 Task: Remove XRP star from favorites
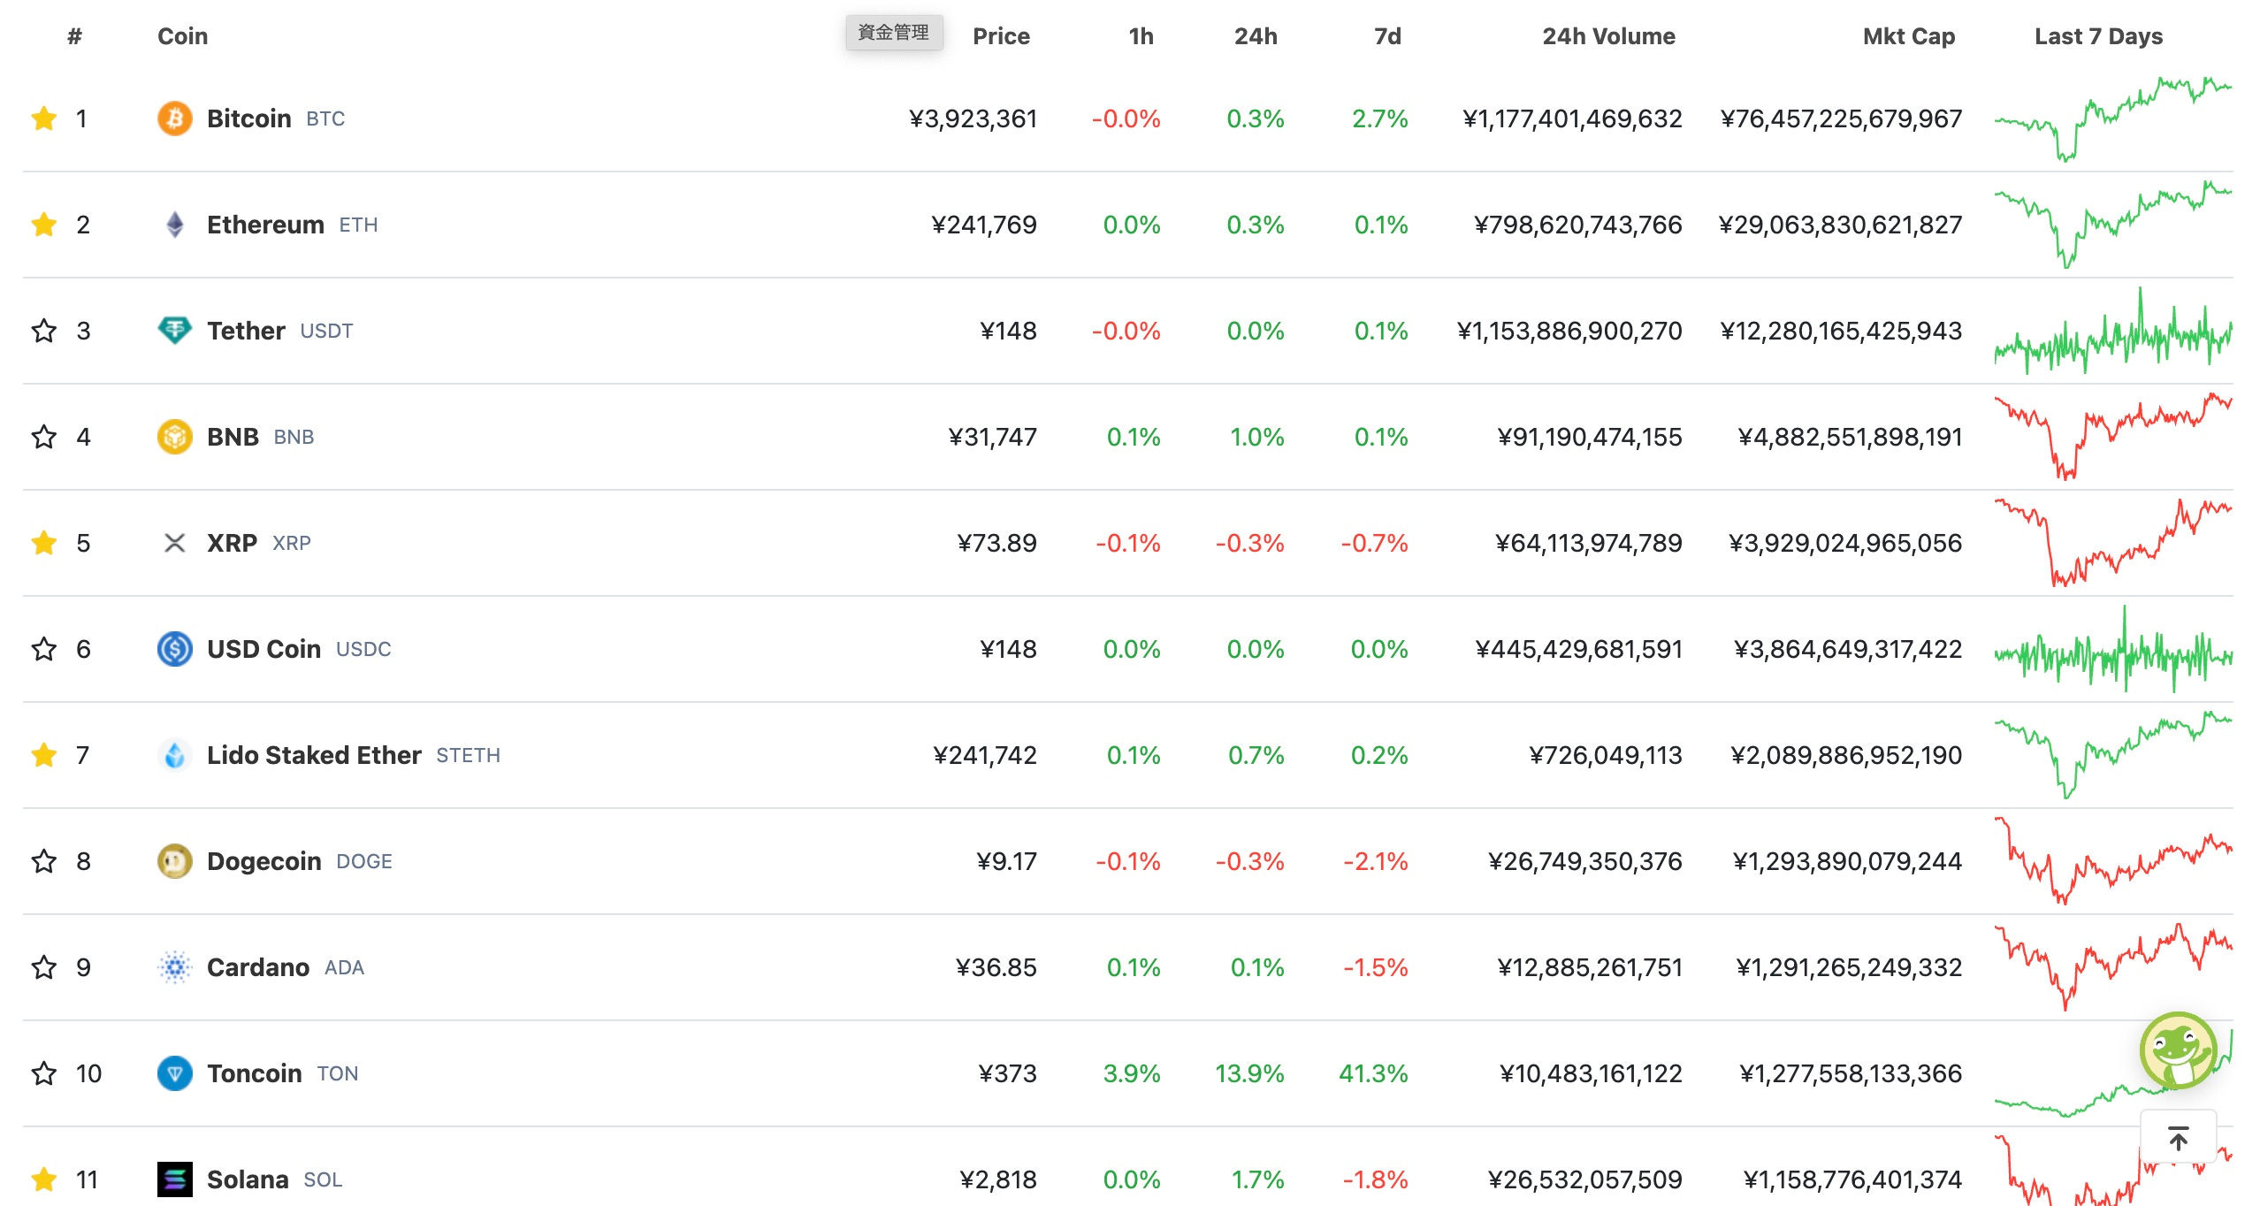(44, 543)
